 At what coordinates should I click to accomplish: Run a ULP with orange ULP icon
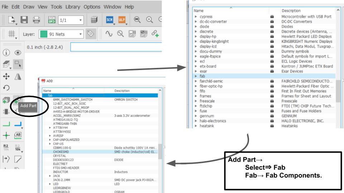(x=122, y=20)
